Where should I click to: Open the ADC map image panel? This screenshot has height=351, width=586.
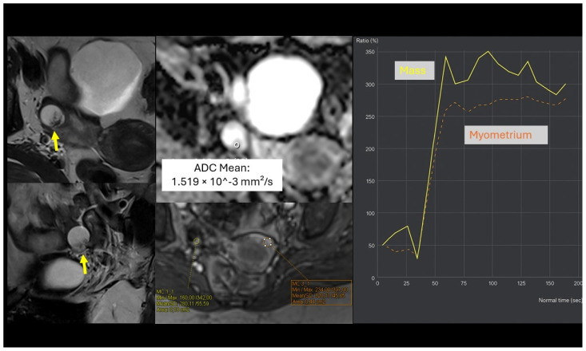(253, 120)
